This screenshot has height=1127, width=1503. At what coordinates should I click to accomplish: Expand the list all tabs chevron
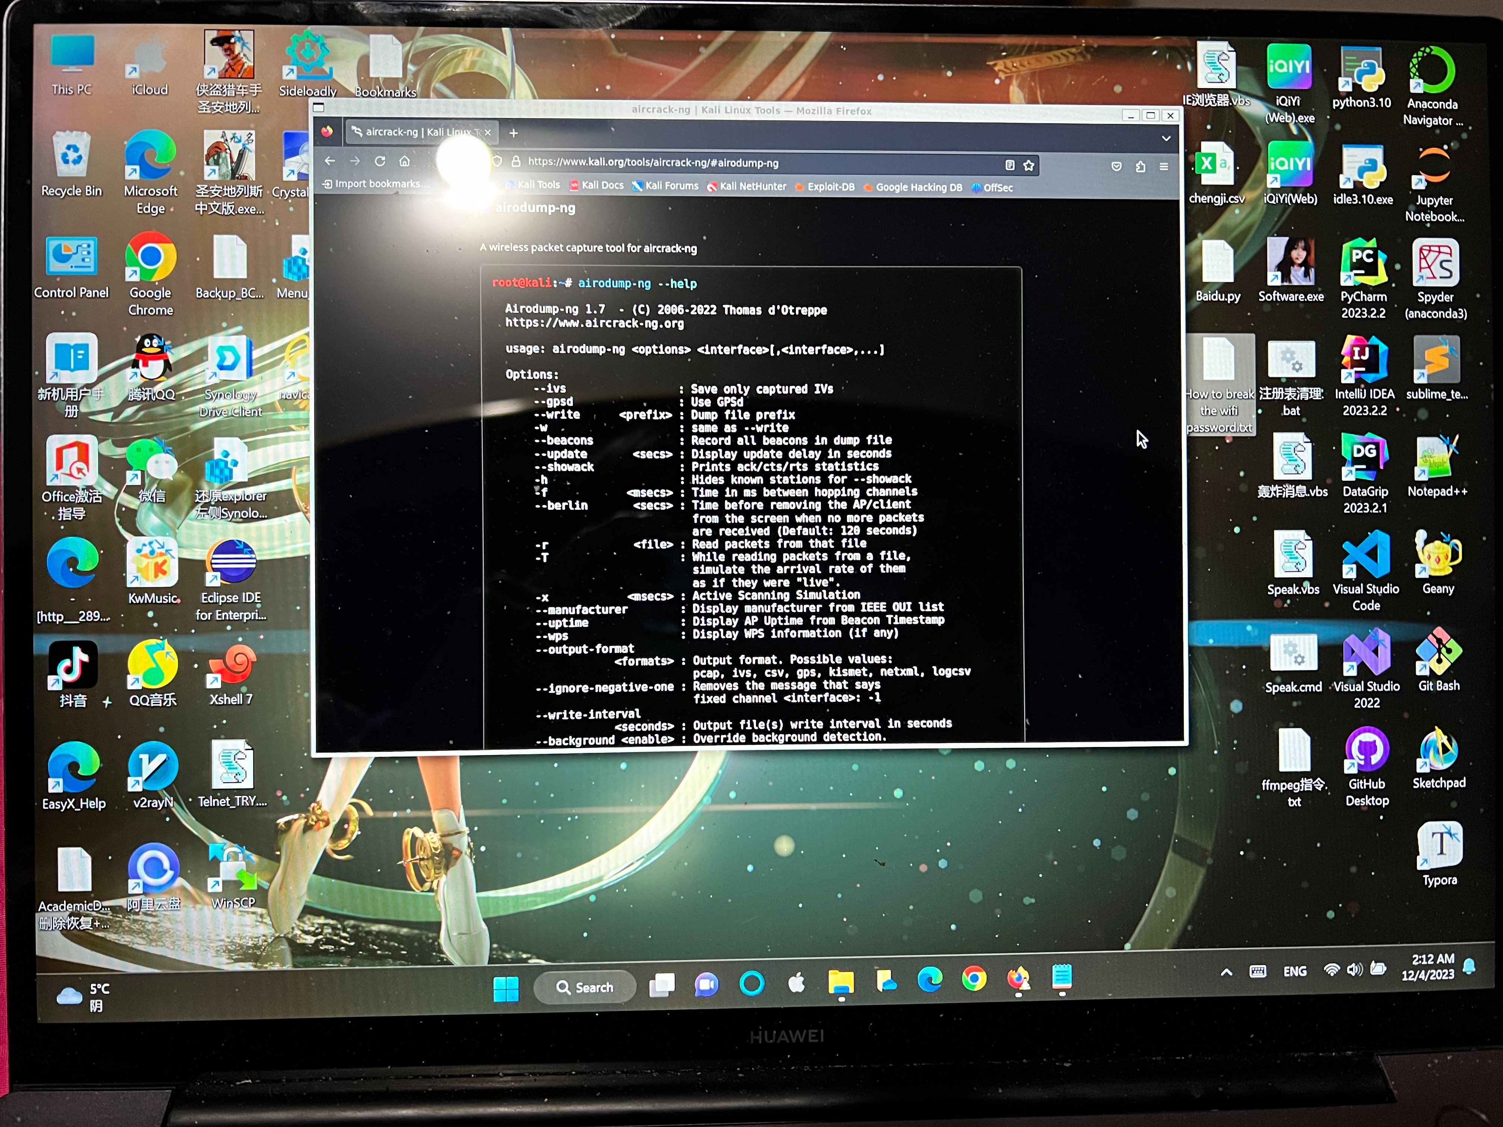click(x=1166, y=139)
